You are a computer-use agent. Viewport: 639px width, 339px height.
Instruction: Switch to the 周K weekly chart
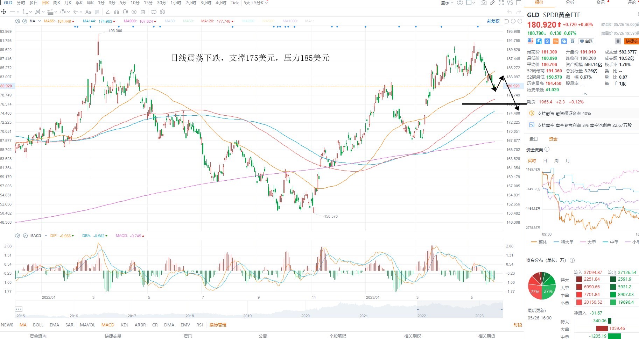(57, 2)
